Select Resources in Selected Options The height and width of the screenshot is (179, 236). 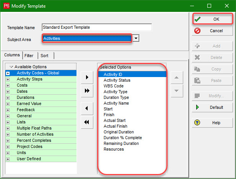coord(132,149)
